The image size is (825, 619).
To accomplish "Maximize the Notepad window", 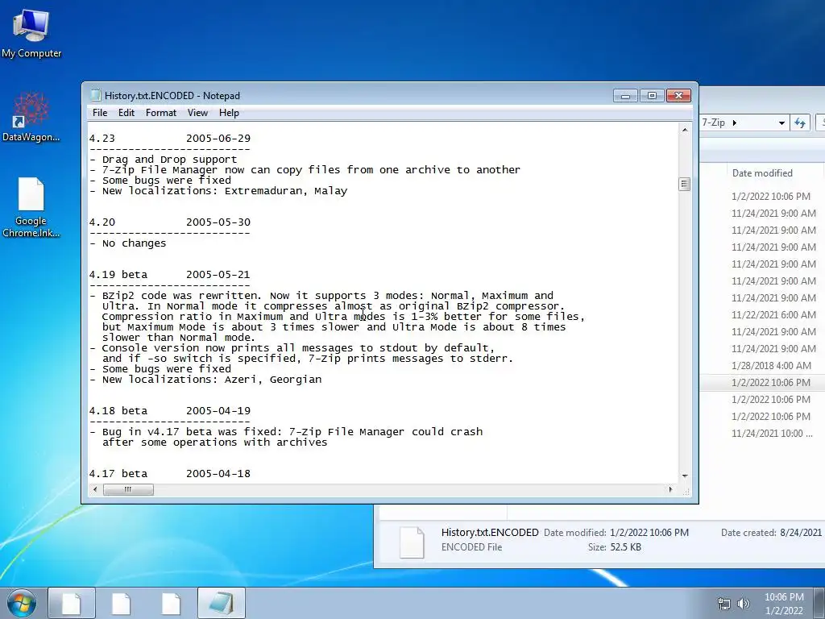I will [x=652, y=96].
